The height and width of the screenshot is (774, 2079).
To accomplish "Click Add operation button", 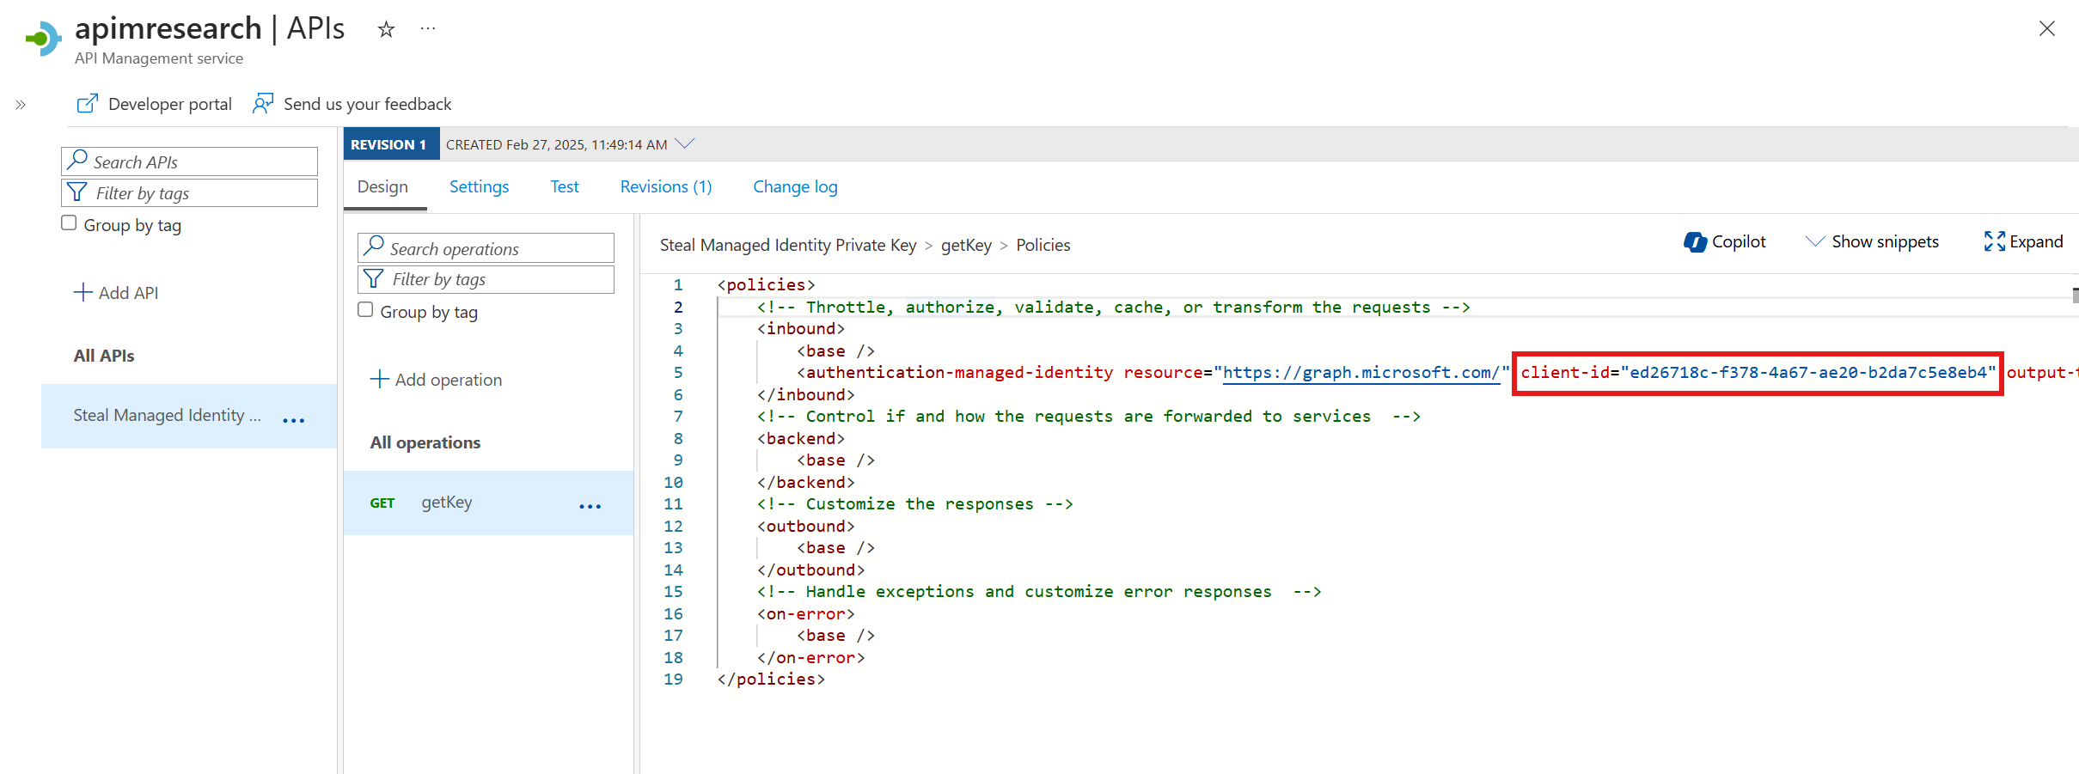I will pyautogui.click(x=436, y=380).
